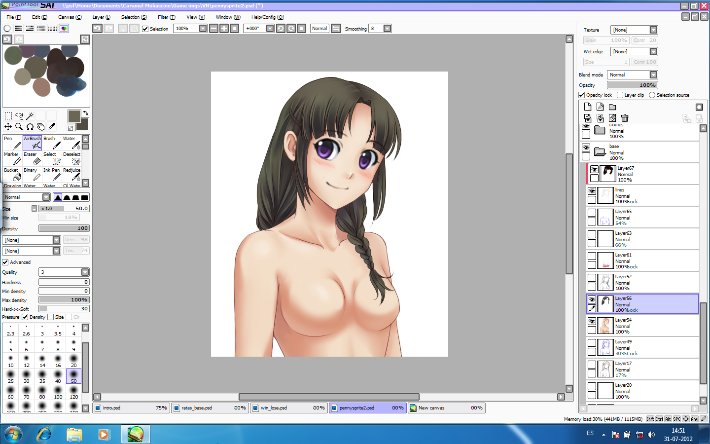710x444 pixels.
Task: Select the Magic Wand tool
Action: [30, 116]
